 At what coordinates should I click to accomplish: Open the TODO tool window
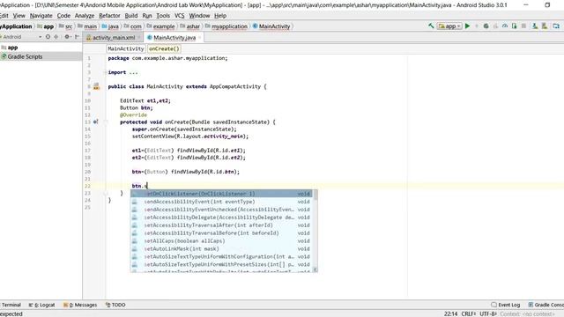(115, 305)
